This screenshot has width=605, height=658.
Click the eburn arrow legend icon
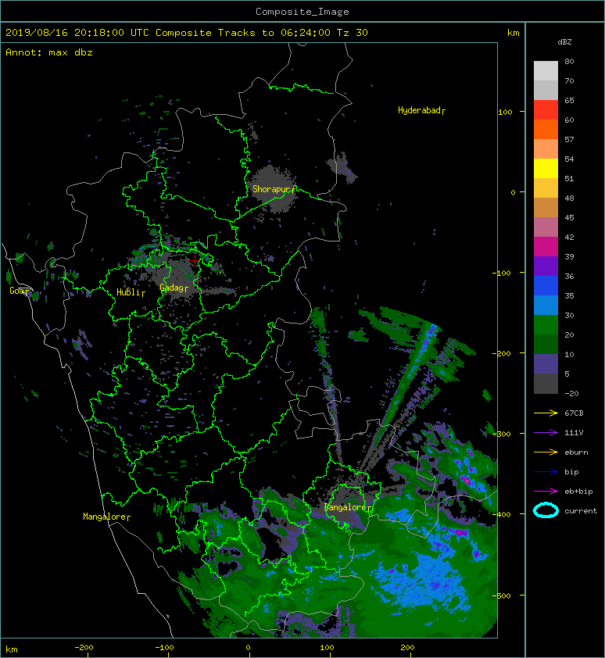click(x=546, y=452)
